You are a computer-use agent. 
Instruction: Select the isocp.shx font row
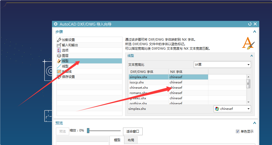point(187,82)
